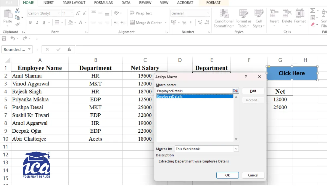Viewport: 327px width, 186px height.
Task: Click the Fill down arrow icon
Action: click(x=313, y=18)
